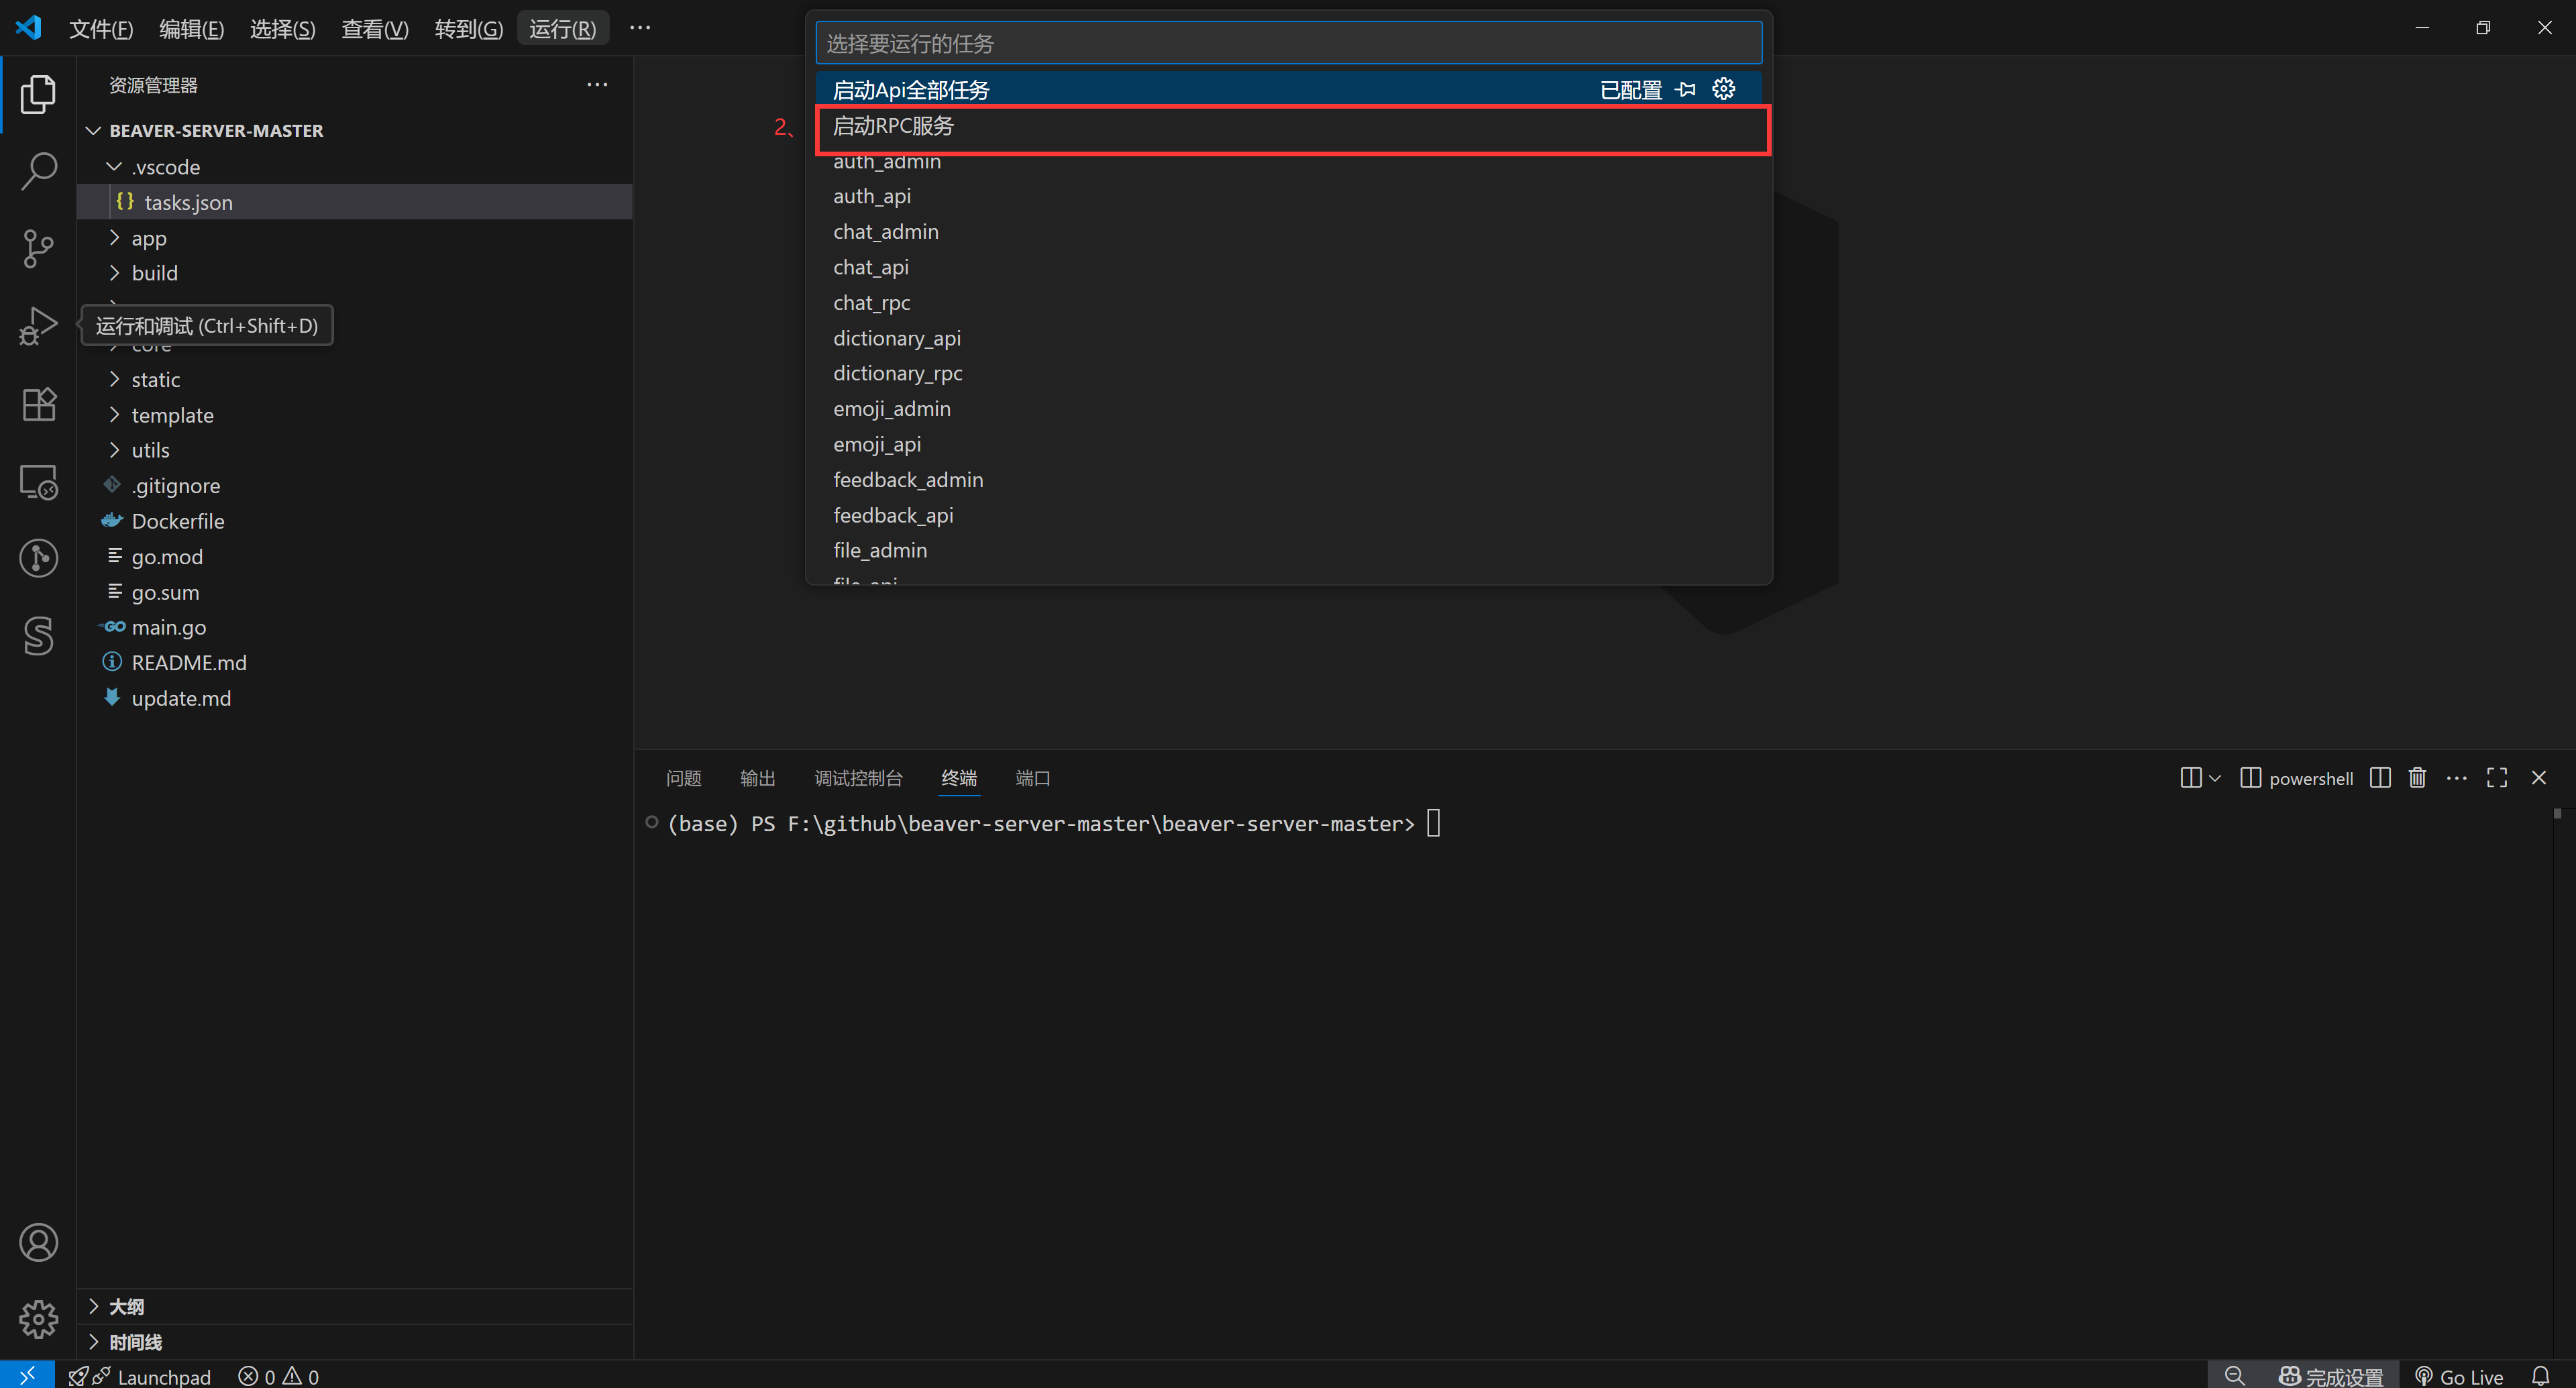Screen dimensions: 2576x1388
Task: Expand the 时间线 timeline section
Action: tap(94, 1341)
